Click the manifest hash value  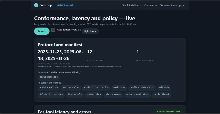(x=88, y=67)
